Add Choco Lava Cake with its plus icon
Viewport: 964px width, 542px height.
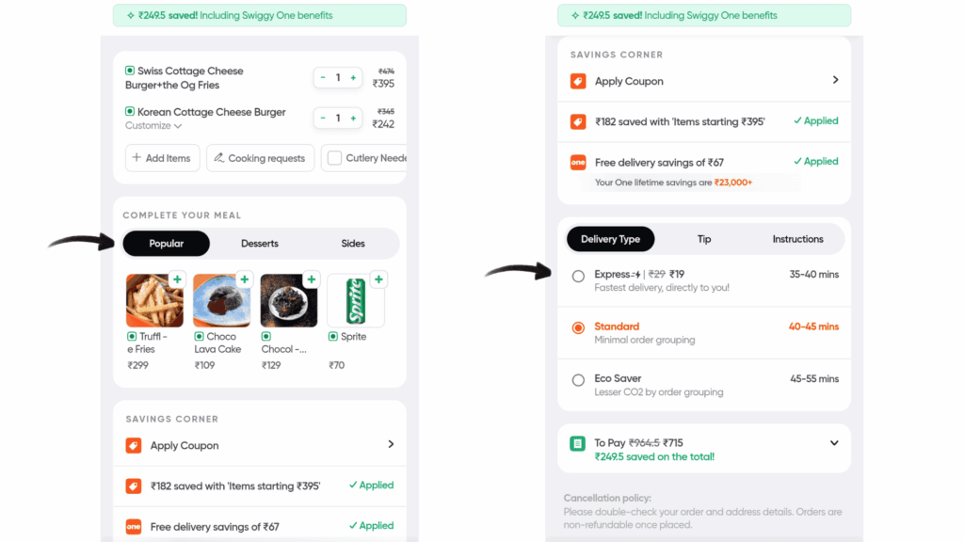click(244, 279)
